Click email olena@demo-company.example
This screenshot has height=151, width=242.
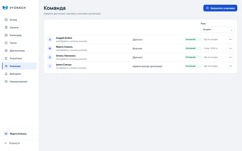(x=71, y=59)
